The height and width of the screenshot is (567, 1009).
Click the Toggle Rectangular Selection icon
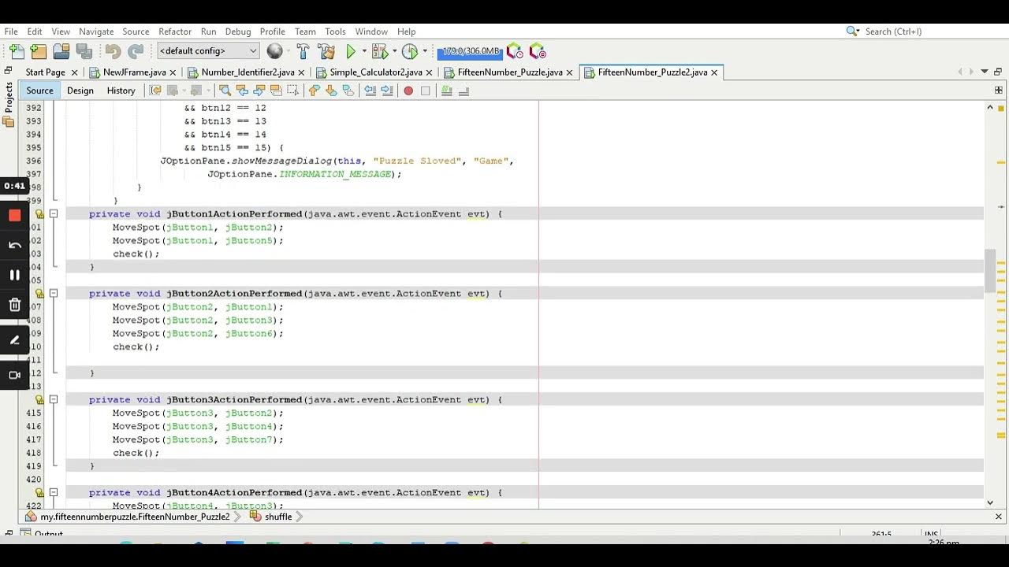click(x=292, y=91)
